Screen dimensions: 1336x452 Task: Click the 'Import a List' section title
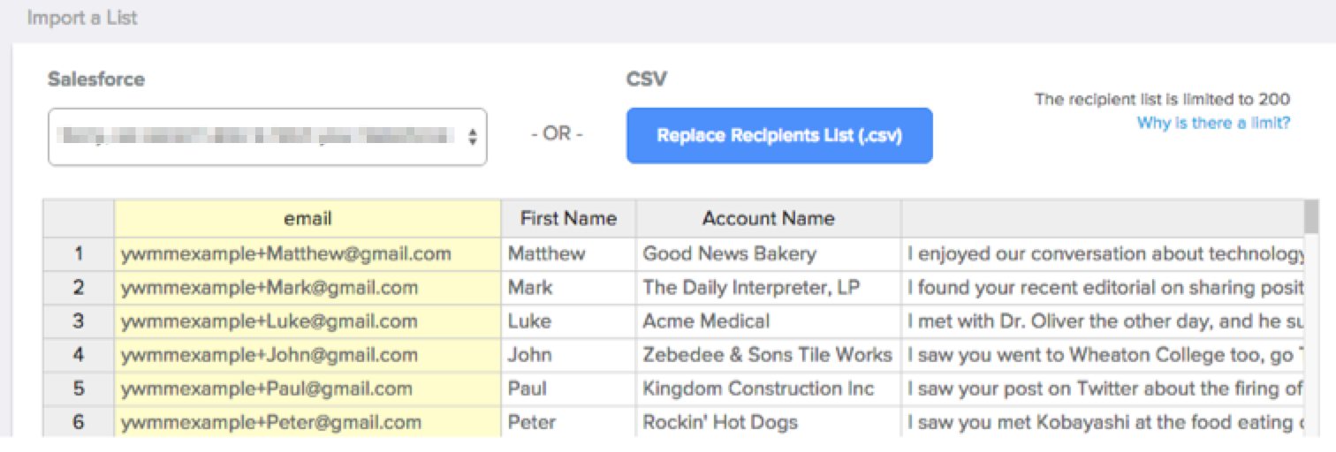point(82,18)
